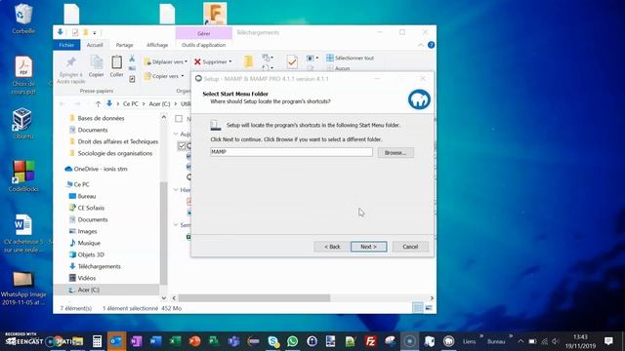This screenshot has width=625, height=351.
Task: Click the Nouveau dossier folder icon
Action: coord(248,61)
